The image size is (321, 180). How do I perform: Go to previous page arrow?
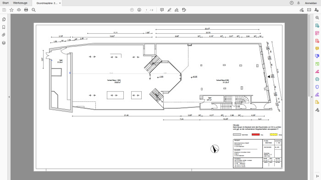click(x=132, y=10)
